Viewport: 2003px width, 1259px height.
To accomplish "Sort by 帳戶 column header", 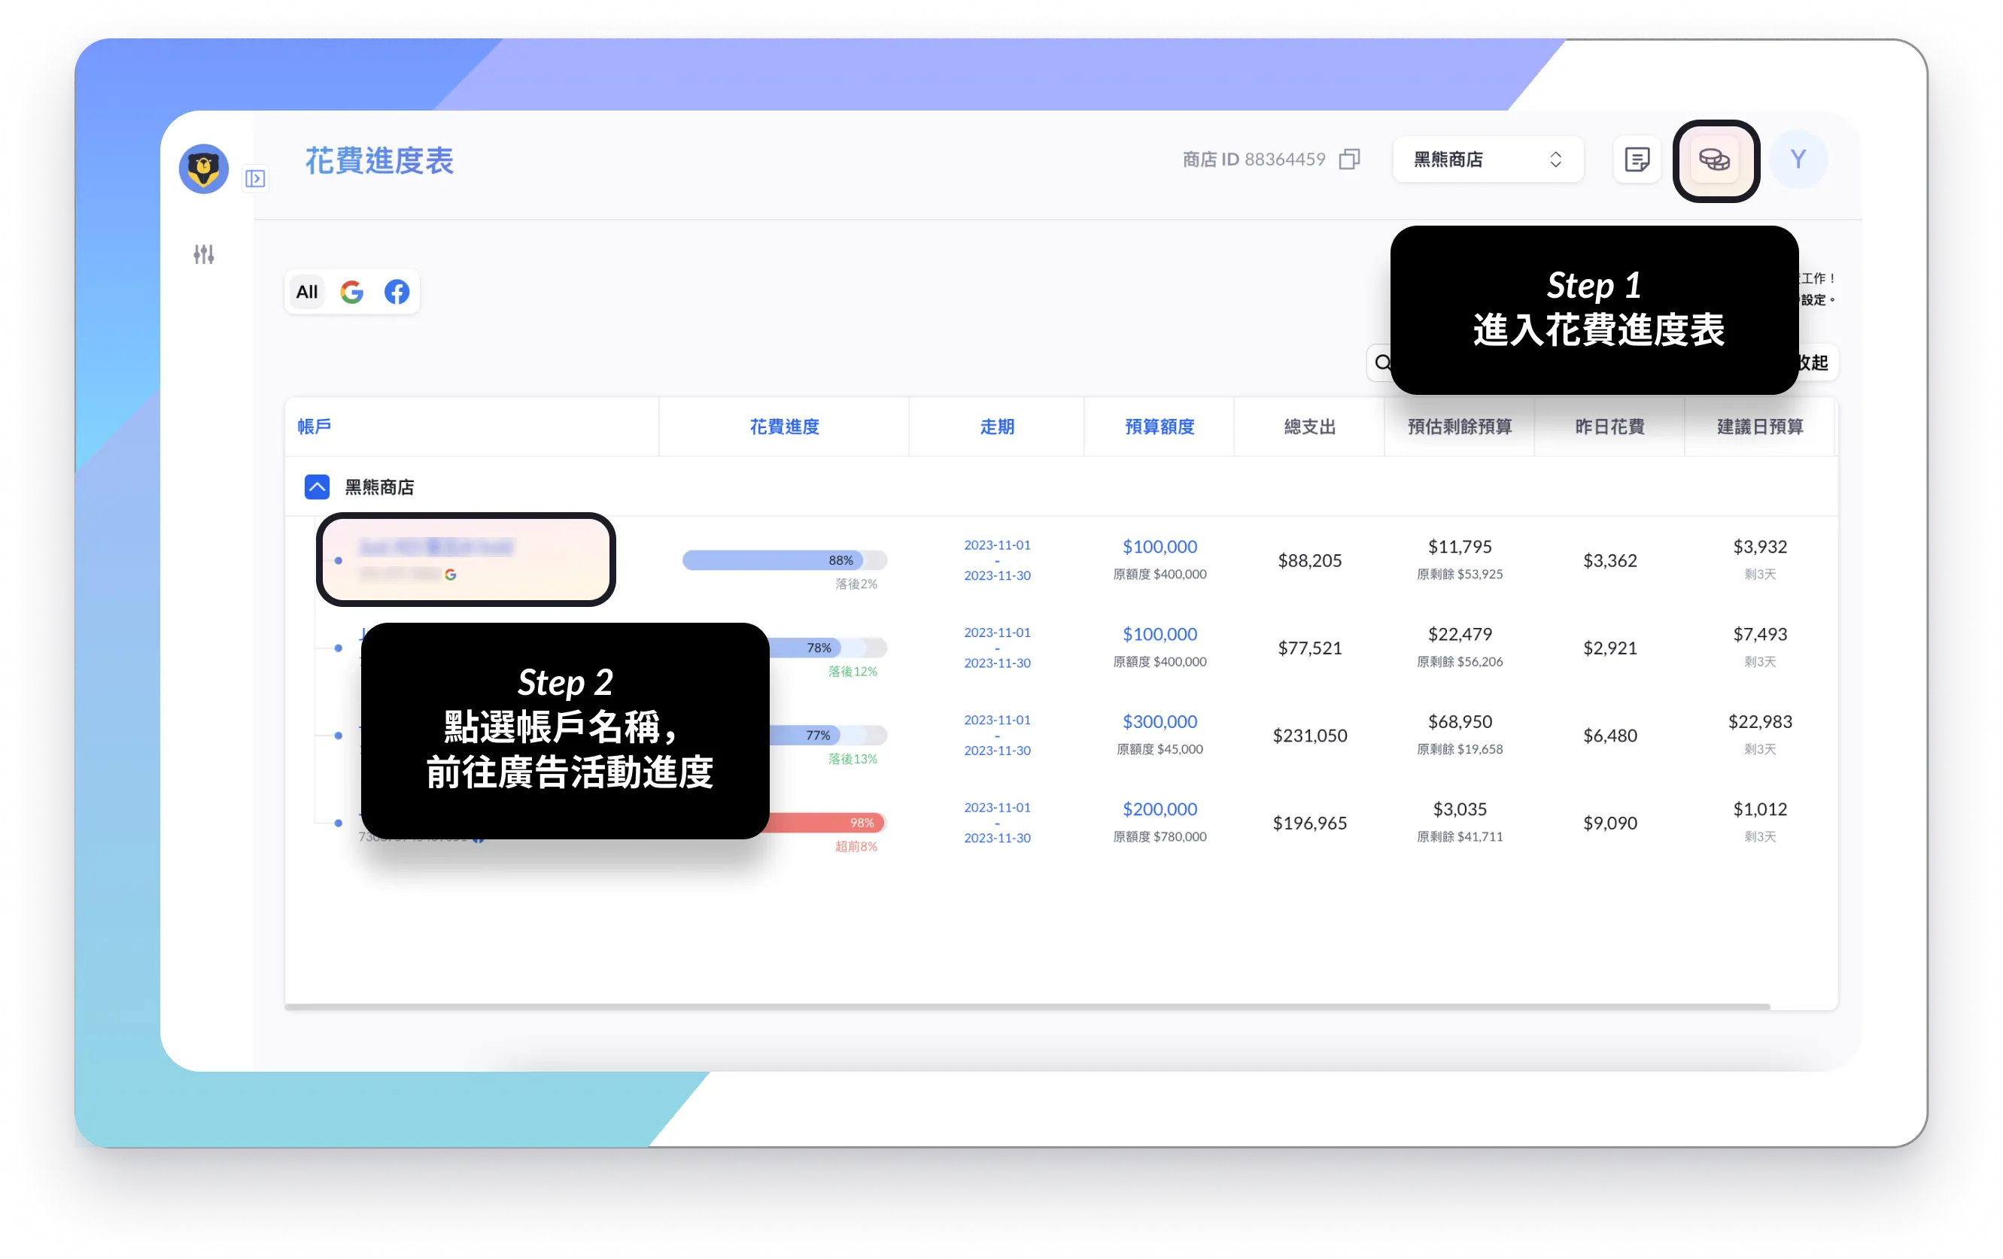I will tap(315, 426).
